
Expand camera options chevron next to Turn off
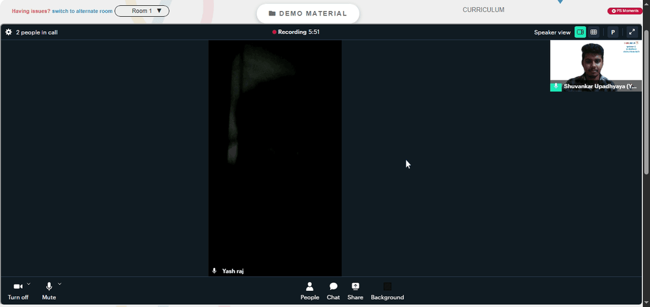pos(29,284)
